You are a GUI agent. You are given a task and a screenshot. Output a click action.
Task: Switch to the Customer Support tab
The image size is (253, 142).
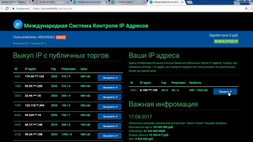pos(127,2)
